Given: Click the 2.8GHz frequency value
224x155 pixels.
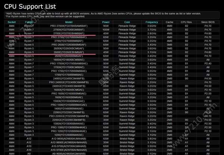Looking at the screenshot, I should point(152,34).
